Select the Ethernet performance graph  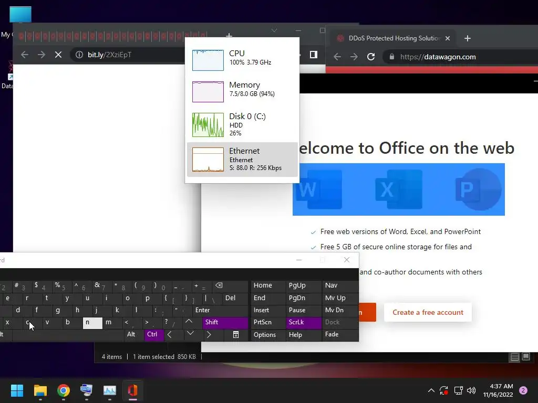242,160
